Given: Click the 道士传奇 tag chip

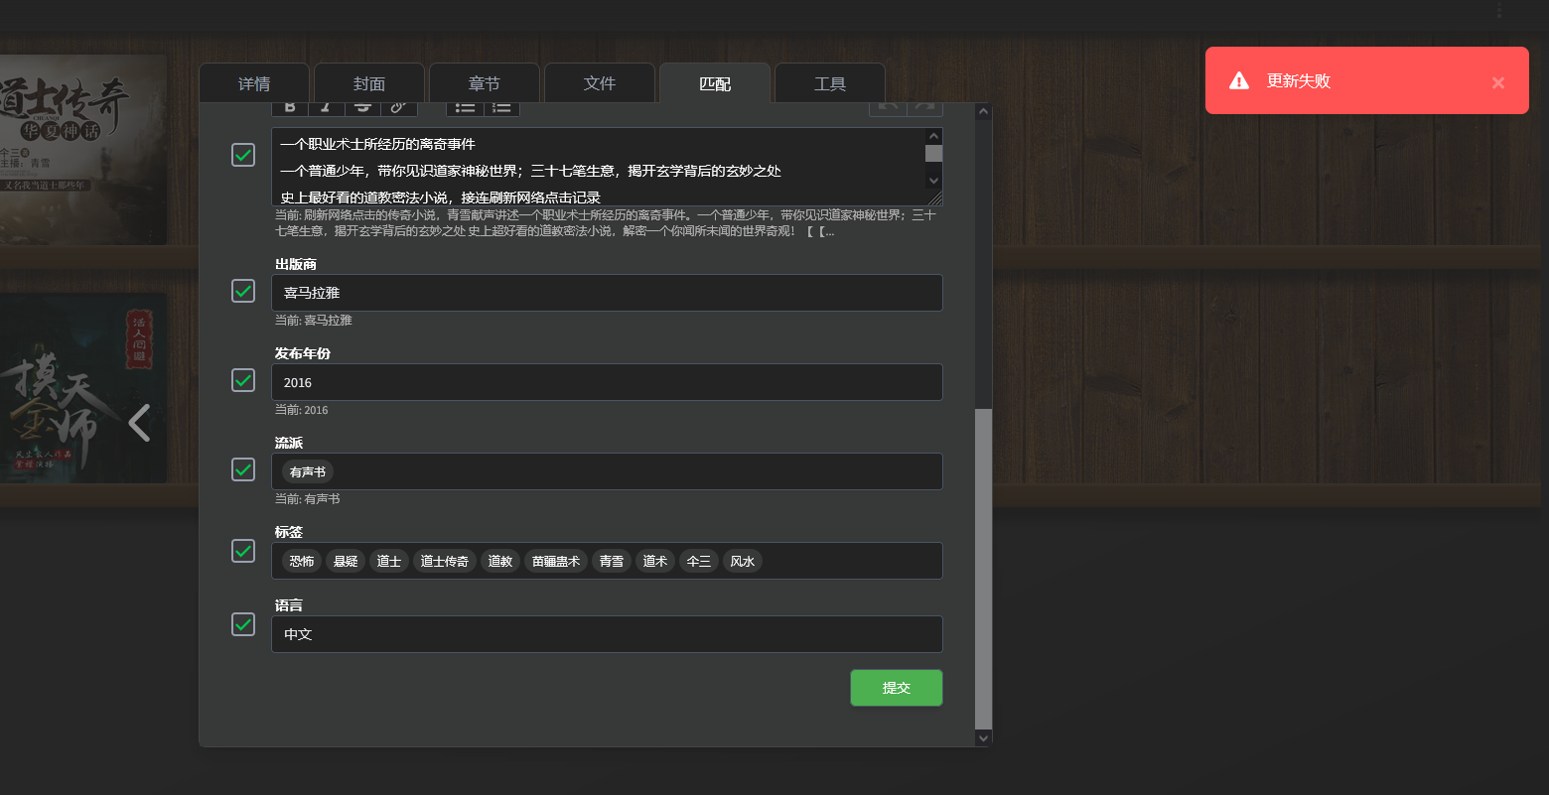Looking at the screenshot, I should (x=445, y=562).
